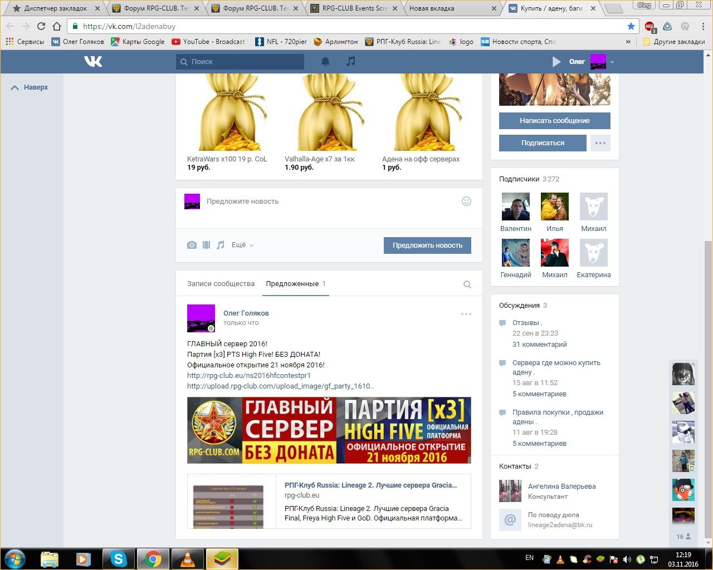Click the Сервисы apps bookmark
This screenshot has width=713, height=570.
(25, 42)
